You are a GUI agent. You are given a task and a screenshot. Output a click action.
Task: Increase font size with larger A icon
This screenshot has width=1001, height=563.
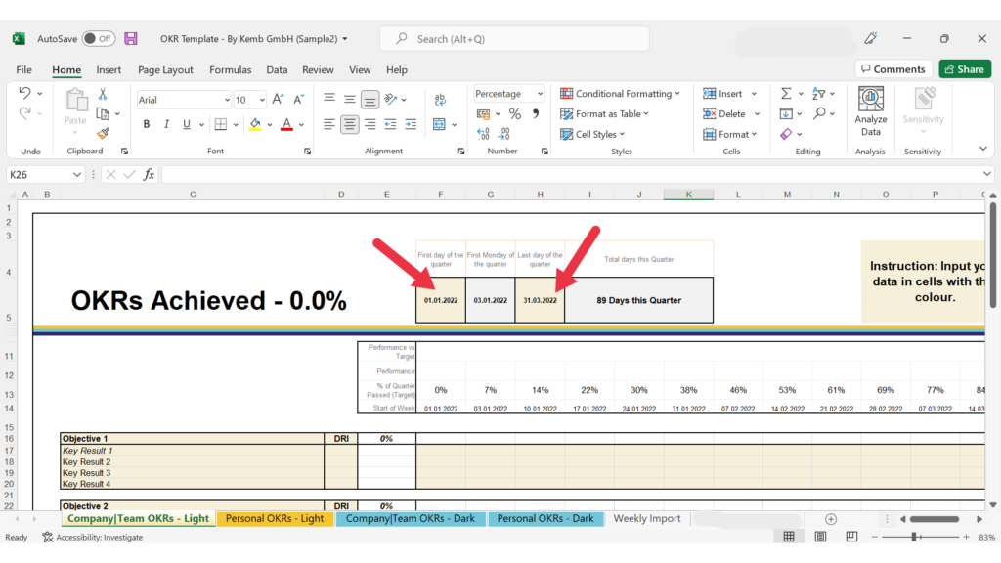pyautogui.click(x=278, y=99)
